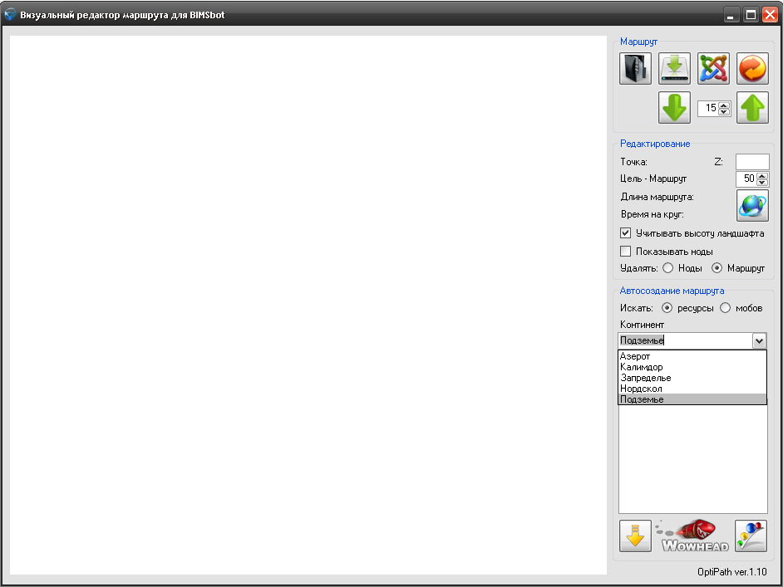Click the green arrow drive save icon
Screen dimensions: 783x587
(x=674, y=69)
